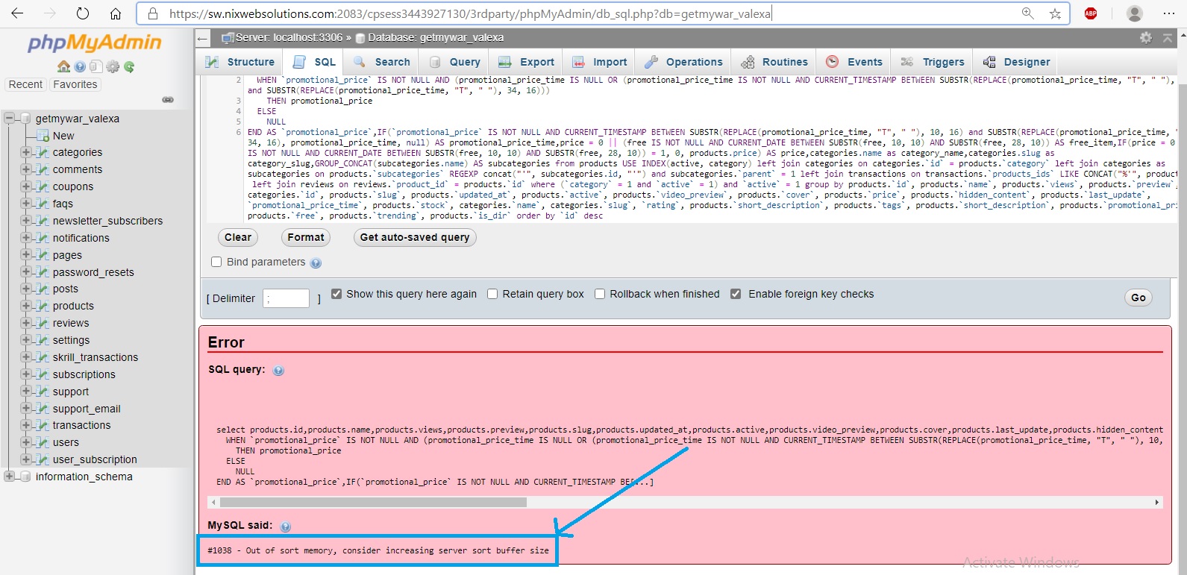This screenshot has width=1187, height=575.
Task: Click the browser address bar URL
Action: coord(470,13)
